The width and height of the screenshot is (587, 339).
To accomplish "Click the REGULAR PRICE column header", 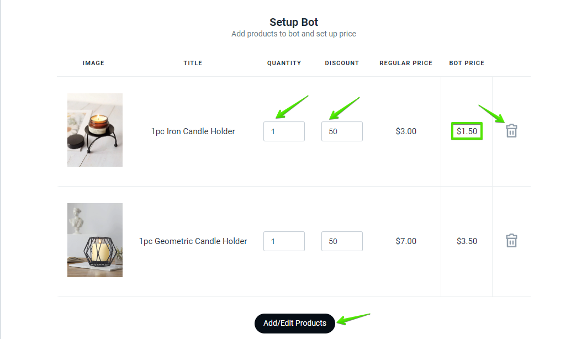I will pos(406,63).
